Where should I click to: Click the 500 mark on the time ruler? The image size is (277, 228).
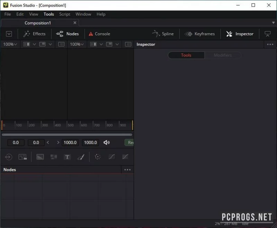pyautogui.click(x=71, y=125)
